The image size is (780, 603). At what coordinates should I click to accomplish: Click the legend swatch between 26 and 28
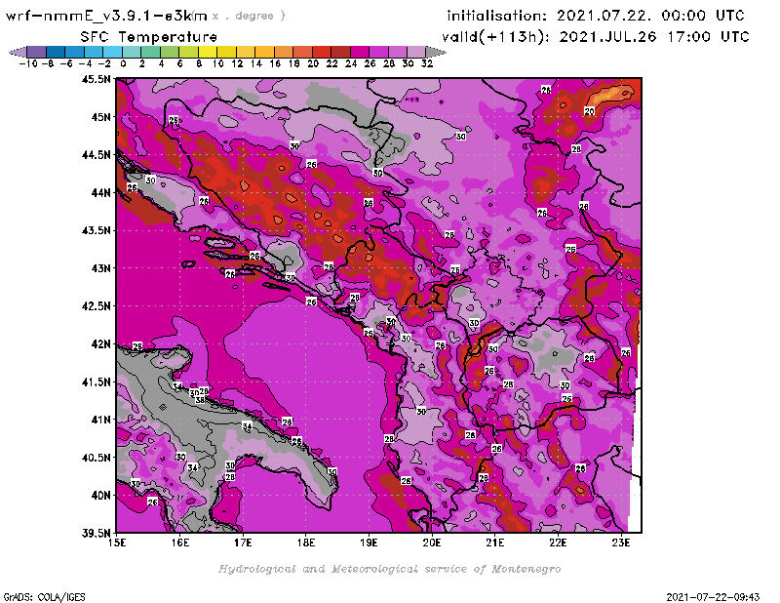[378, 52]
